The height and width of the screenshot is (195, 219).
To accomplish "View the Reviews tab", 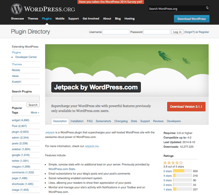I will point(158,121).
